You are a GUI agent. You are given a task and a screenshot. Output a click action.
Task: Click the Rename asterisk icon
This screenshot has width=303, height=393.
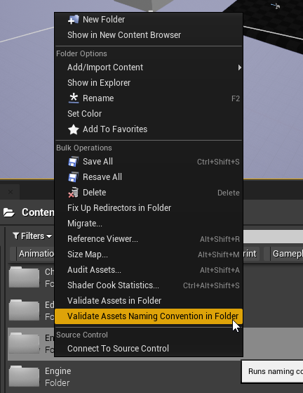(74, 98)
